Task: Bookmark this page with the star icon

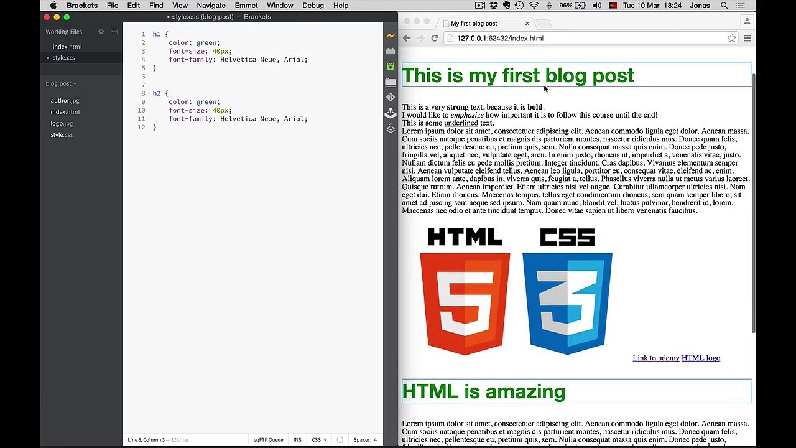Action: coord(731,38)
